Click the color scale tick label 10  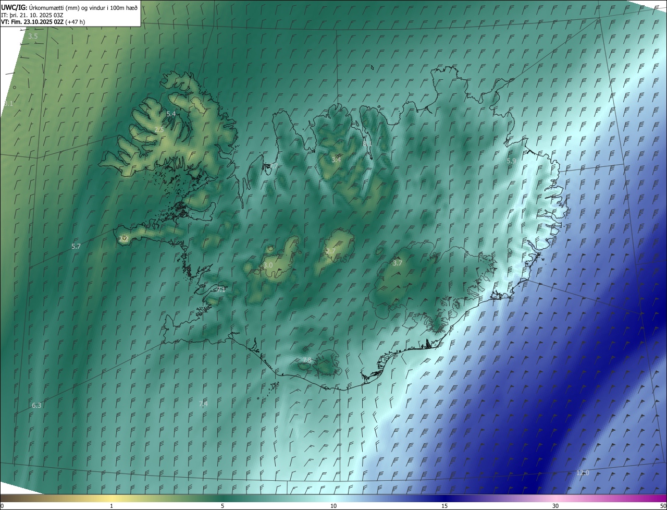(333, 506)
